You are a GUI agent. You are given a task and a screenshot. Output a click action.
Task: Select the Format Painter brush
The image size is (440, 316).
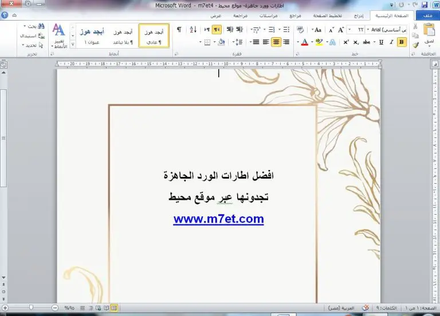[415, 45]
